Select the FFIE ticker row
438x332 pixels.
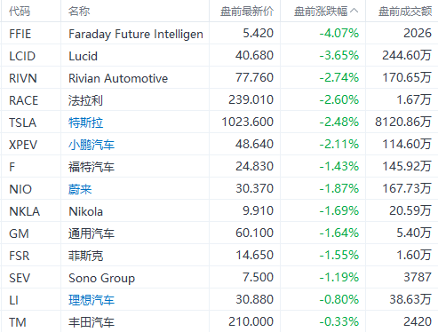pos(219,34)
